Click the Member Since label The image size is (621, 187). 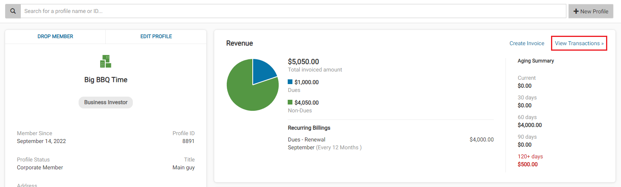tap(35, 133)
